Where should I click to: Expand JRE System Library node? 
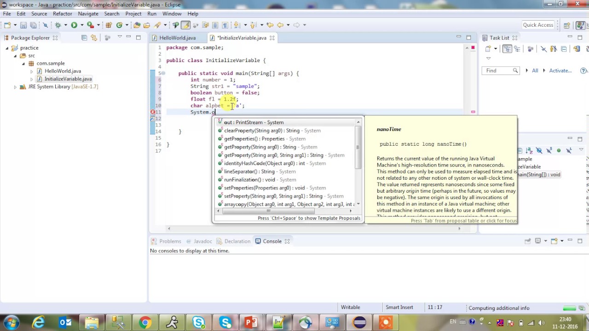[15, 87]
